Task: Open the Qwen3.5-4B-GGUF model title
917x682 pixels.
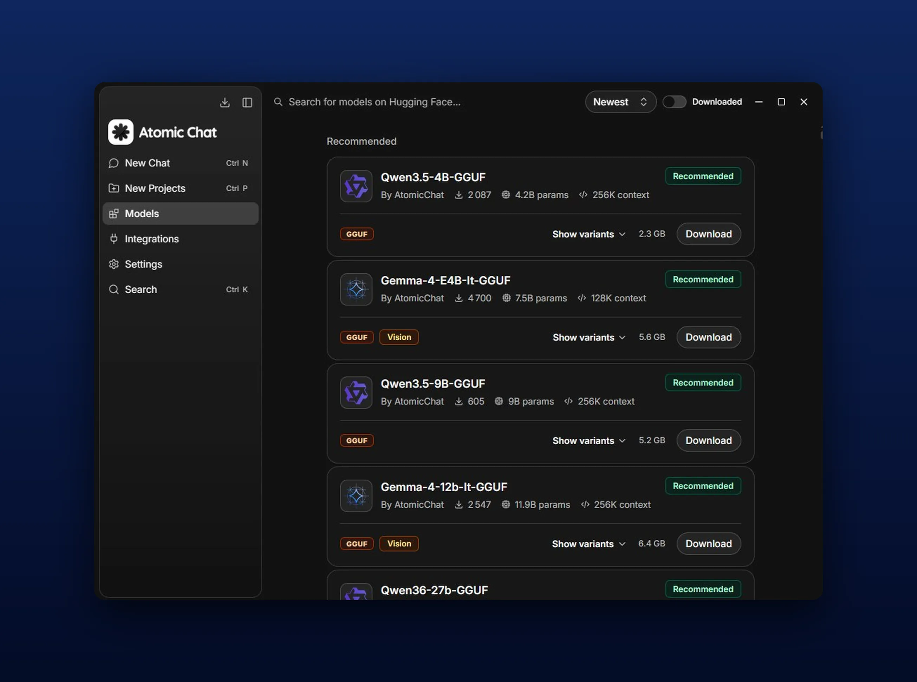Action: coord(433,177)
